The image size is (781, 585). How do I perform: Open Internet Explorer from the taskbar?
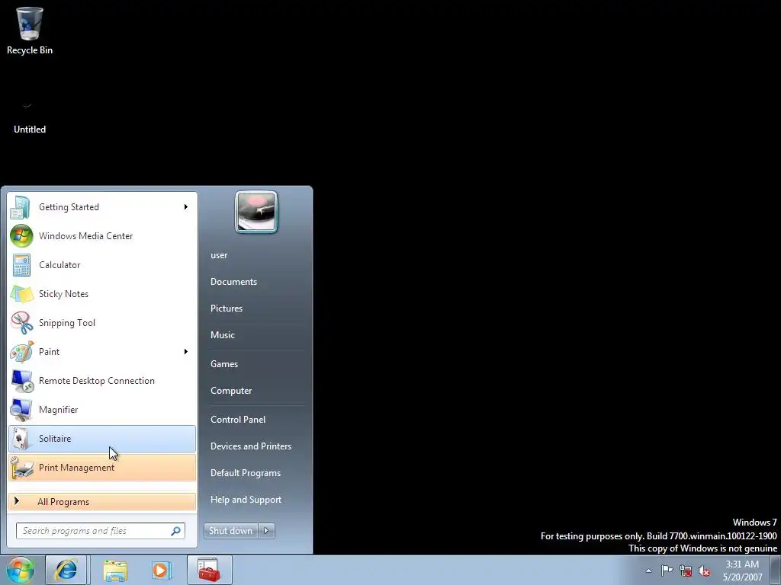(x=66, y=570)
